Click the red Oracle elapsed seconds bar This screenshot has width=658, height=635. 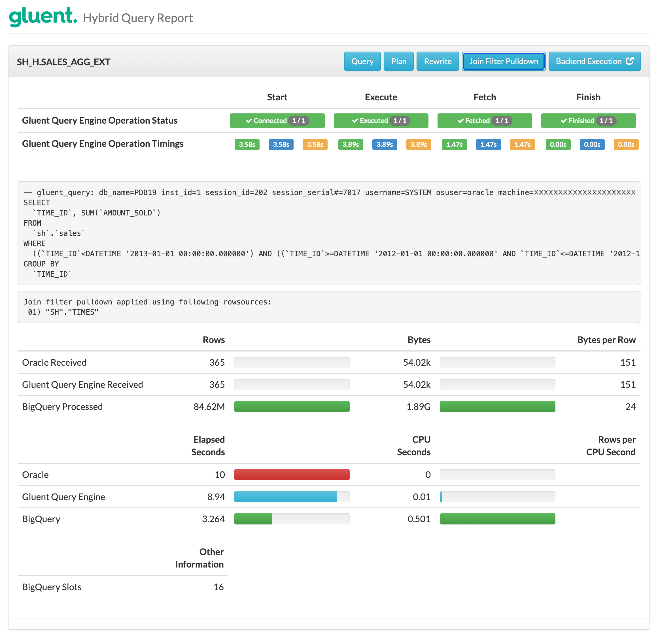[x=292, y=475]
